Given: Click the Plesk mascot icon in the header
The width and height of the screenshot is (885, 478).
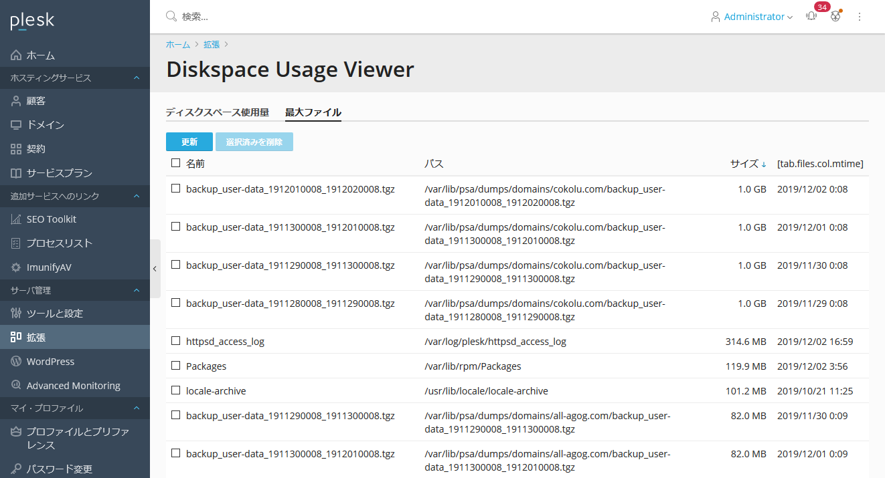Looking at the screenshot, I should (x=835, y=17).
